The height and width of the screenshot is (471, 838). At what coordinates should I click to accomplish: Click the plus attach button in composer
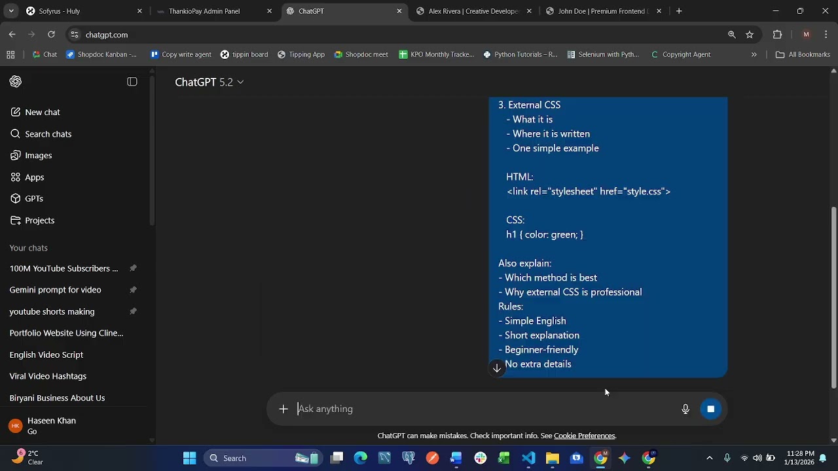coord(283,409)
